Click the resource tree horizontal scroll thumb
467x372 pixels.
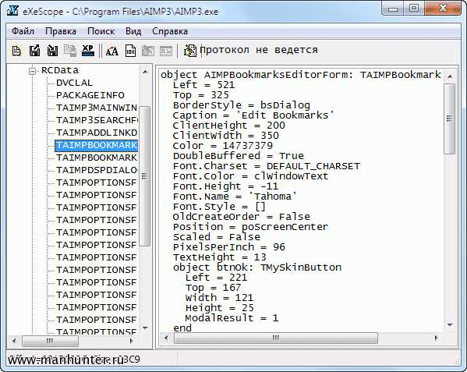(x=50, y=341)
